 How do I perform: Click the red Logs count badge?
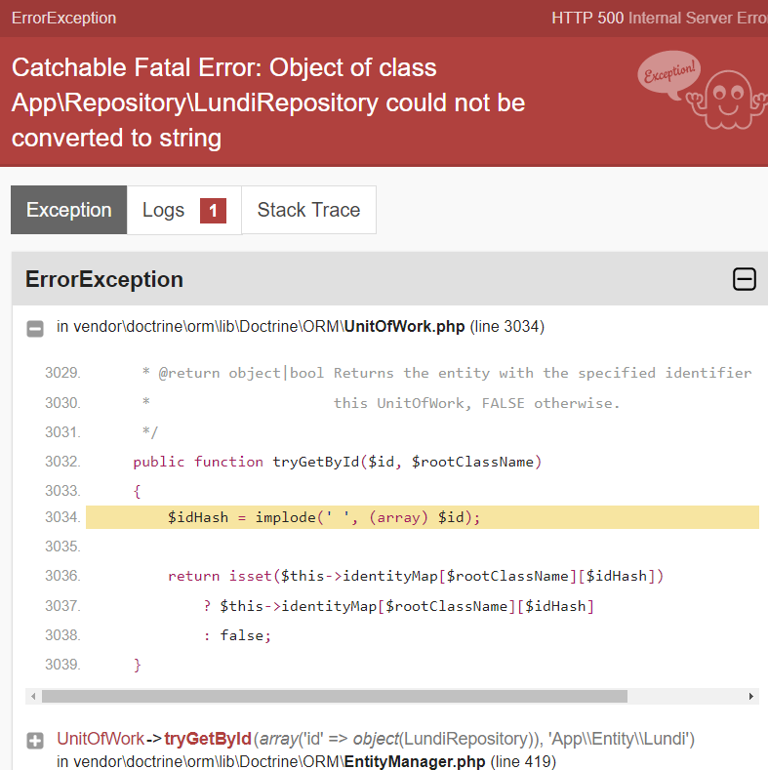213,210
